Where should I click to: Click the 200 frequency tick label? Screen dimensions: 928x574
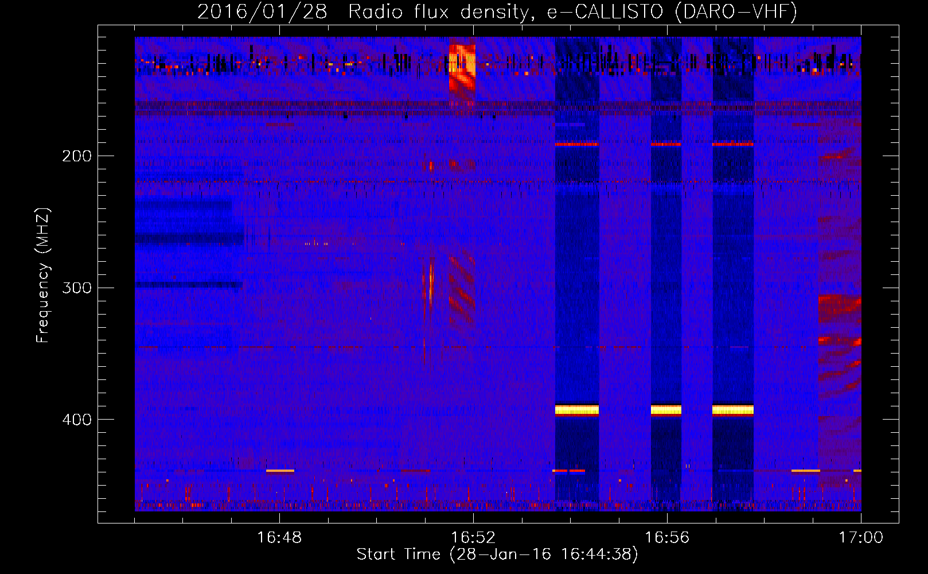[x=77, y=156]
